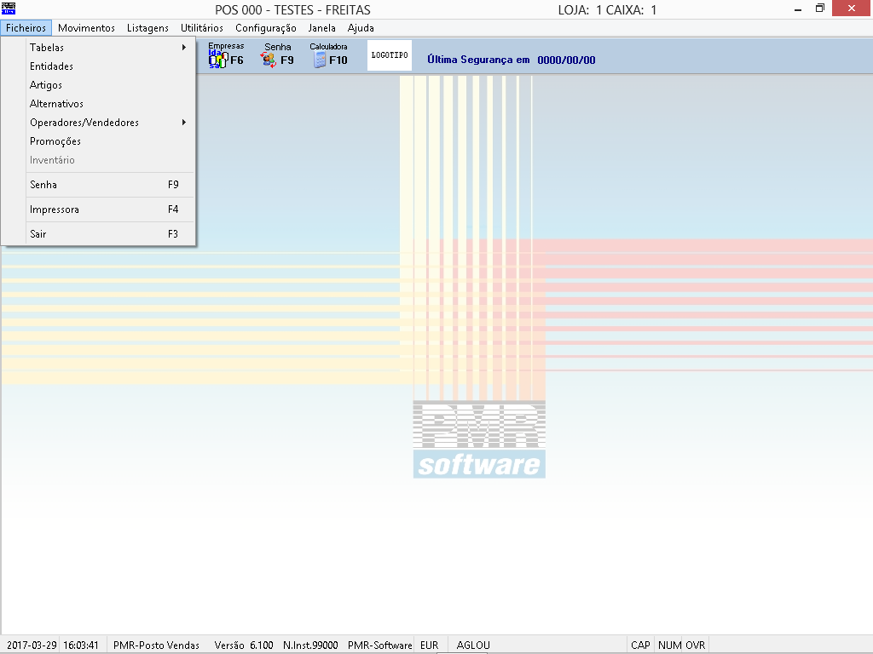
Task: Open the Listagens menu
Action: [x=147, y=28]
